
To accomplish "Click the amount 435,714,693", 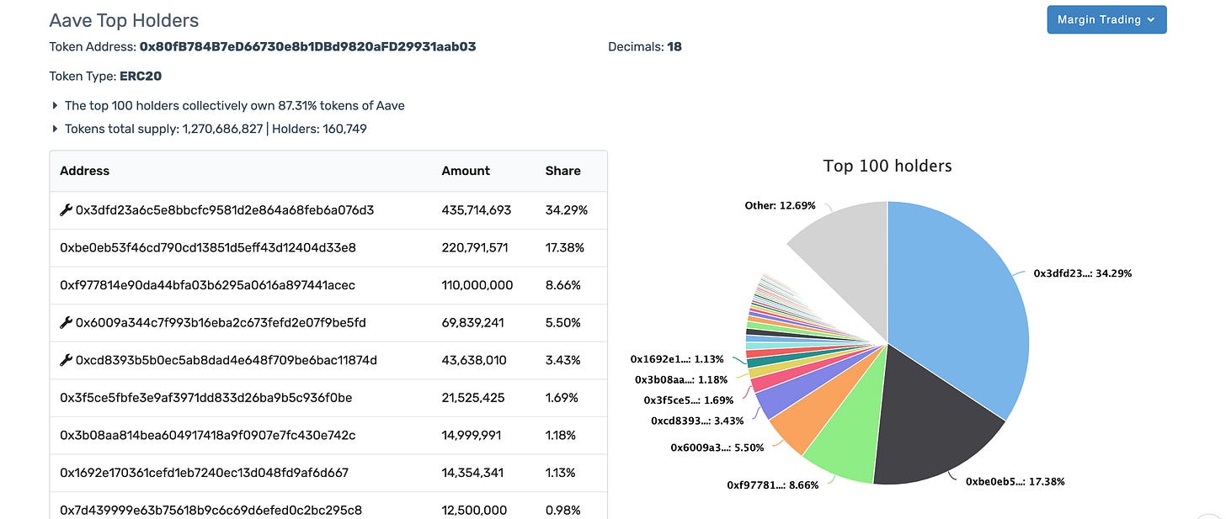I will (477, 210).
